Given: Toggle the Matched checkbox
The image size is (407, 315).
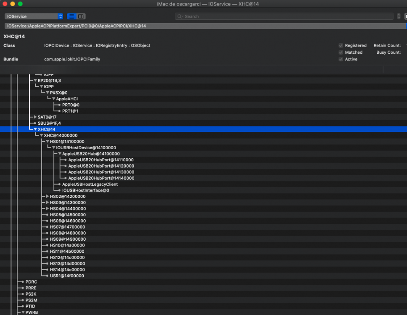Looking at the screenshot, I should click(x=341, y=52).
